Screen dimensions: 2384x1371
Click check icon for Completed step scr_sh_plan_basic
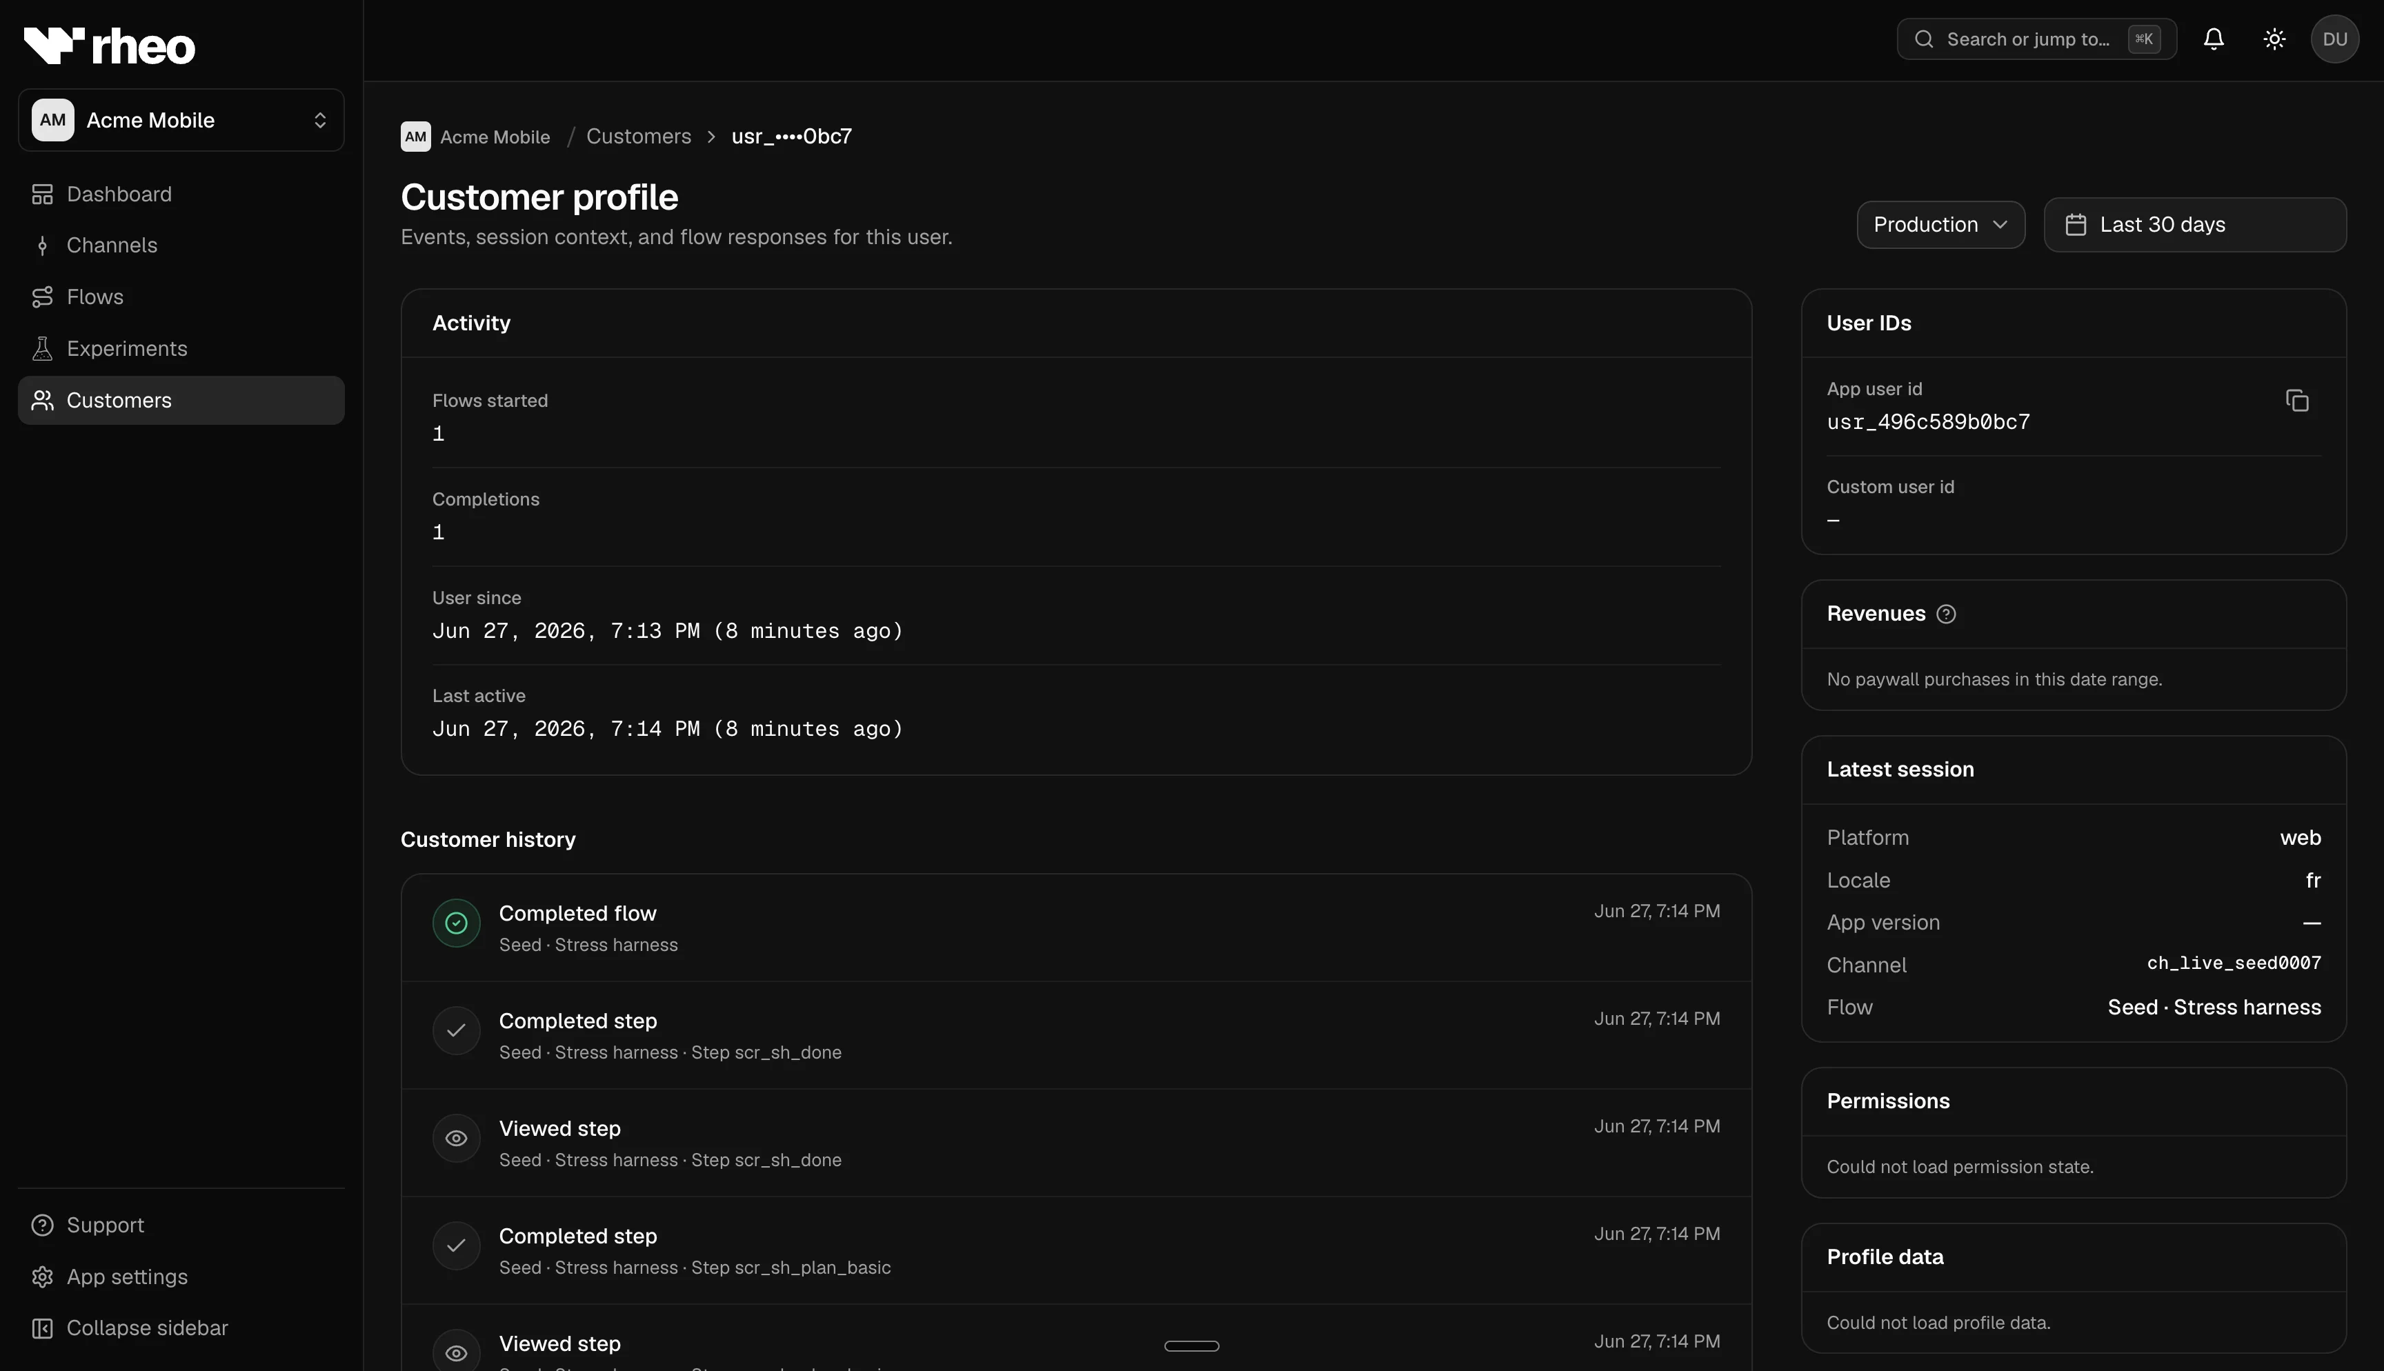pos(457,1245)
